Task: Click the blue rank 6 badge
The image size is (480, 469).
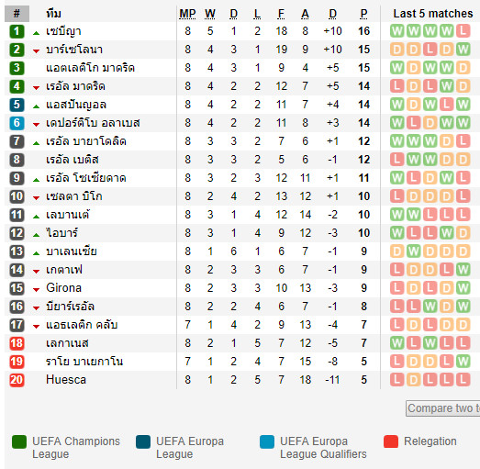Action: click(x=17, y=123)
